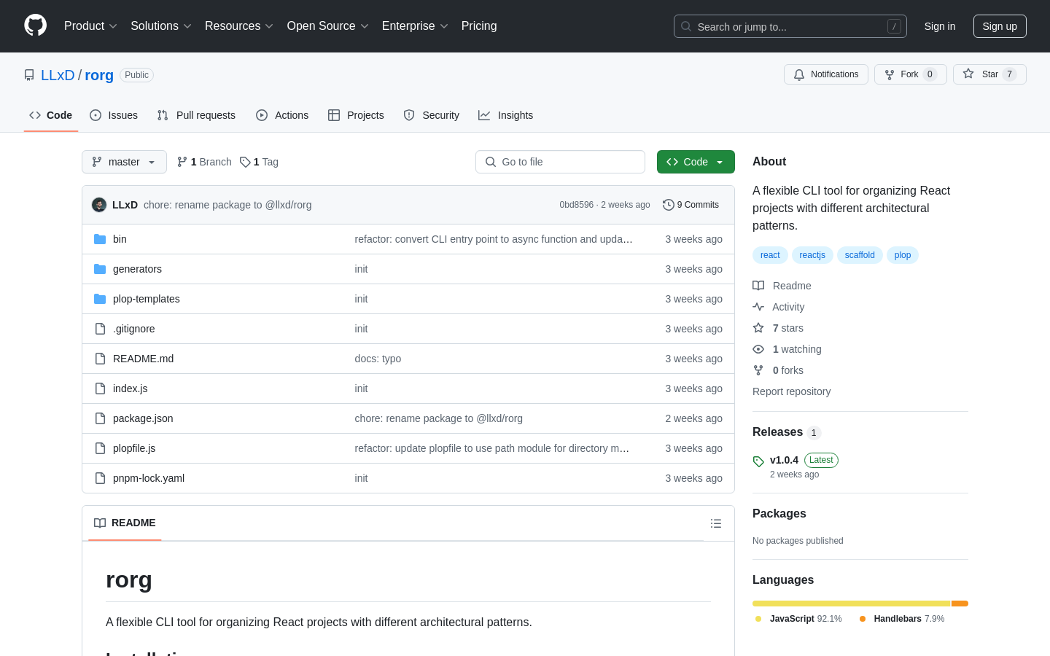
Task: Click the branch icon next to 1 Branch
Action: pyautogui.click(x=182, y=162)
